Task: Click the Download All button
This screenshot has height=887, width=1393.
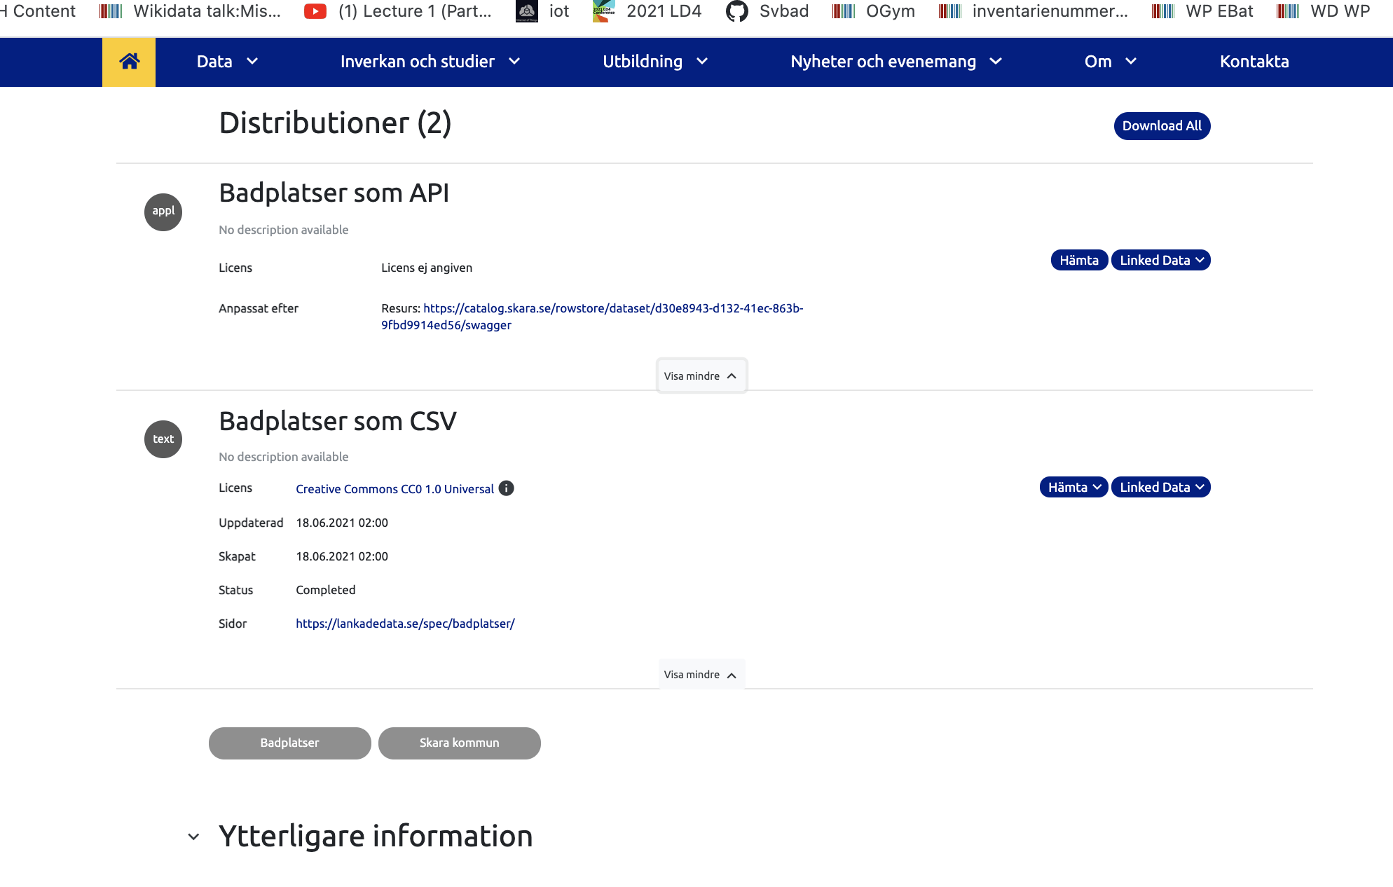Action: pyautogui.click(x=1162, y=126)
